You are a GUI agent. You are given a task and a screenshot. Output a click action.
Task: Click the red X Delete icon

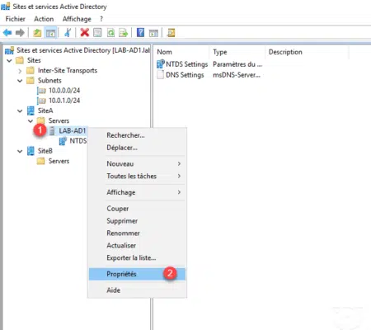(85, 33)
